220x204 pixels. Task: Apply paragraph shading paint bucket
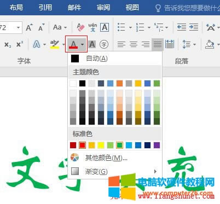click(210, 44)
